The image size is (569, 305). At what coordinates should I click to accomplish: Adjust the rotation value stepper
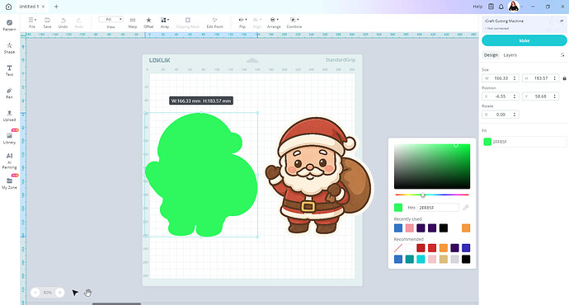click(x=515, y=115)
